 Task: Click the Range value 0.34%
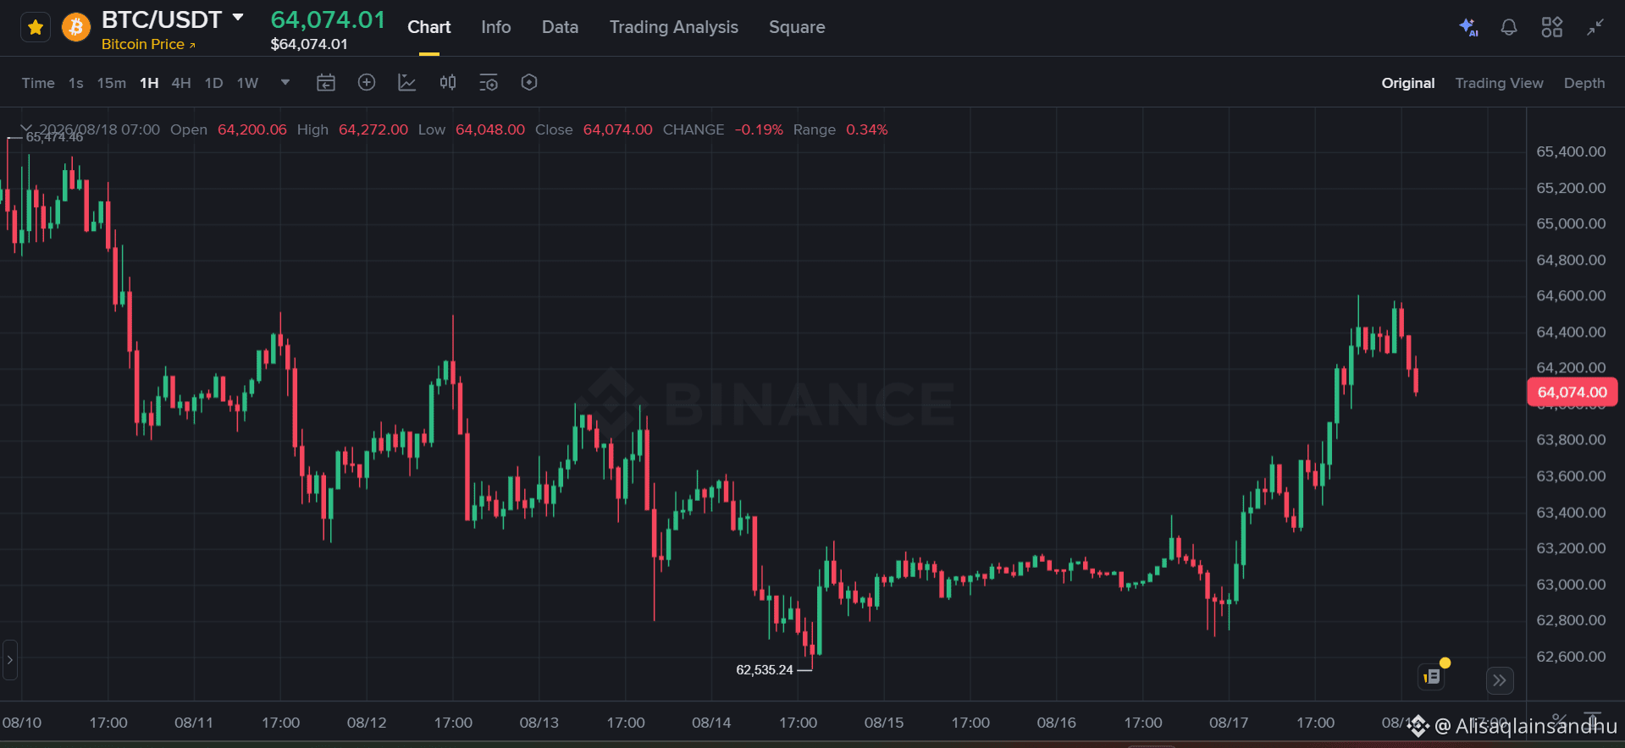[x=866, y=129]
